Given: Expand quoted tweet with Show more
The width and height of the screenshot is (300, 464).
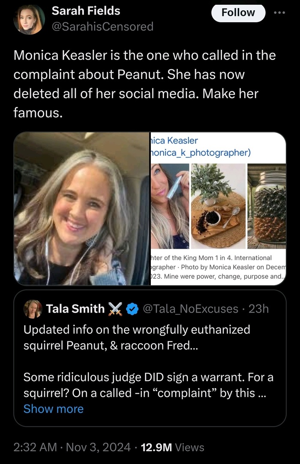Looking at the screenshot, I should pyautogui.click(x=54, y=409).
